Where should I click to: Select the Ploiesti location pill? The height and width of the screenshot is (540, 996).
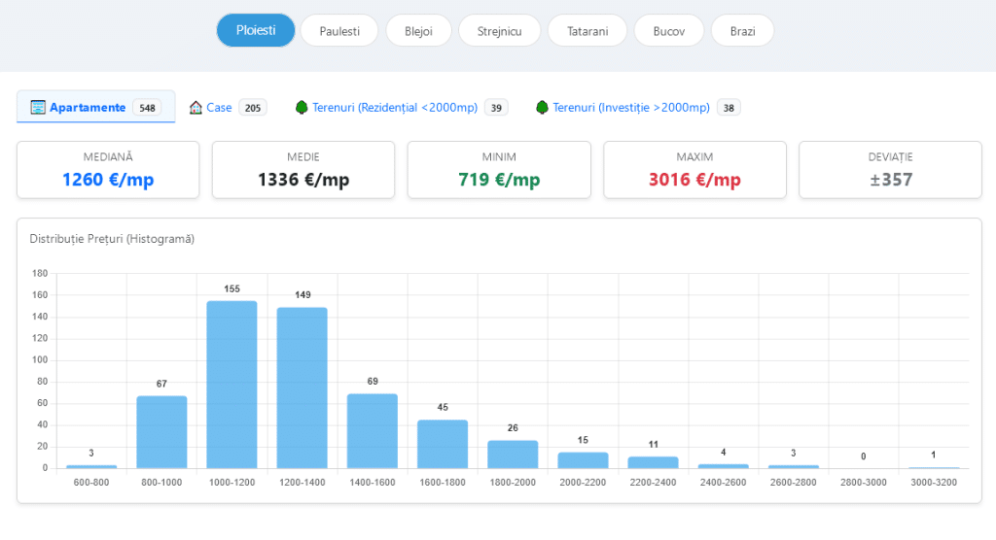pyautogui.click(x=256, y=30)
